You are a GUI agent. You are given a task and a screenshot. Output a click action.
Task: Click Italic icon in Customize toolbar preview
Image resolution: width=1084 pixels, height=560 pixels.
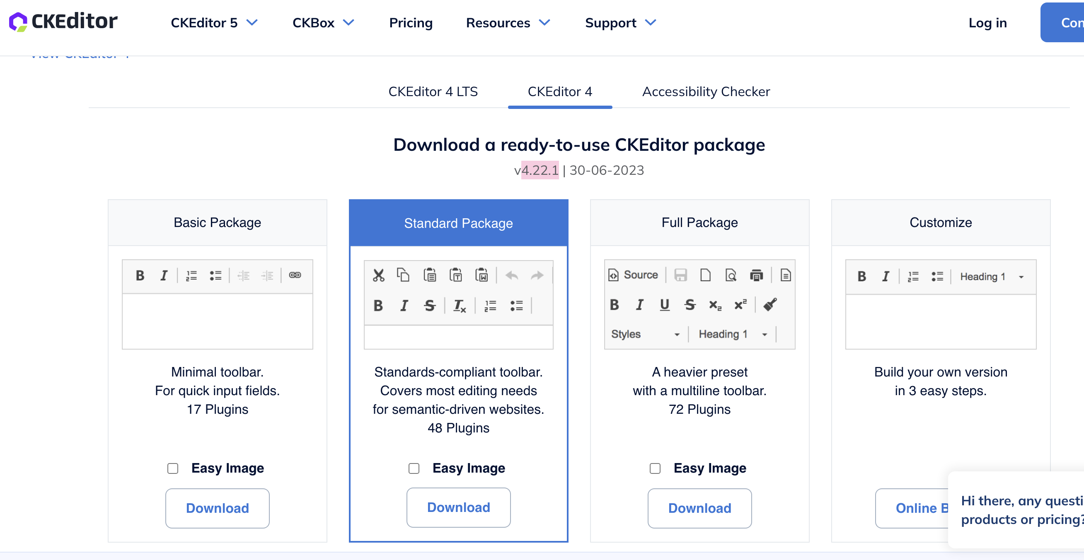(x=886, y=276)
